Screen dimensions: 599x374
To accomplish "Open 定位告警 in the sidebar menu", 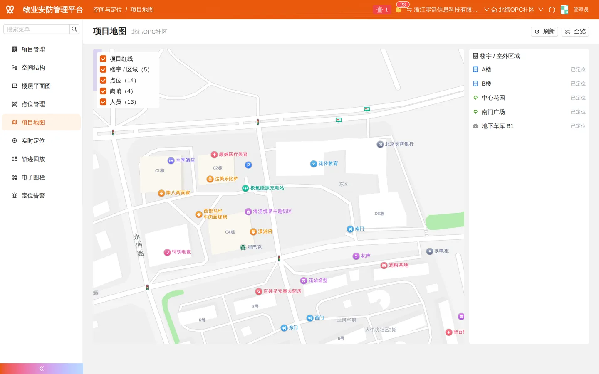I will coord(41,195).
